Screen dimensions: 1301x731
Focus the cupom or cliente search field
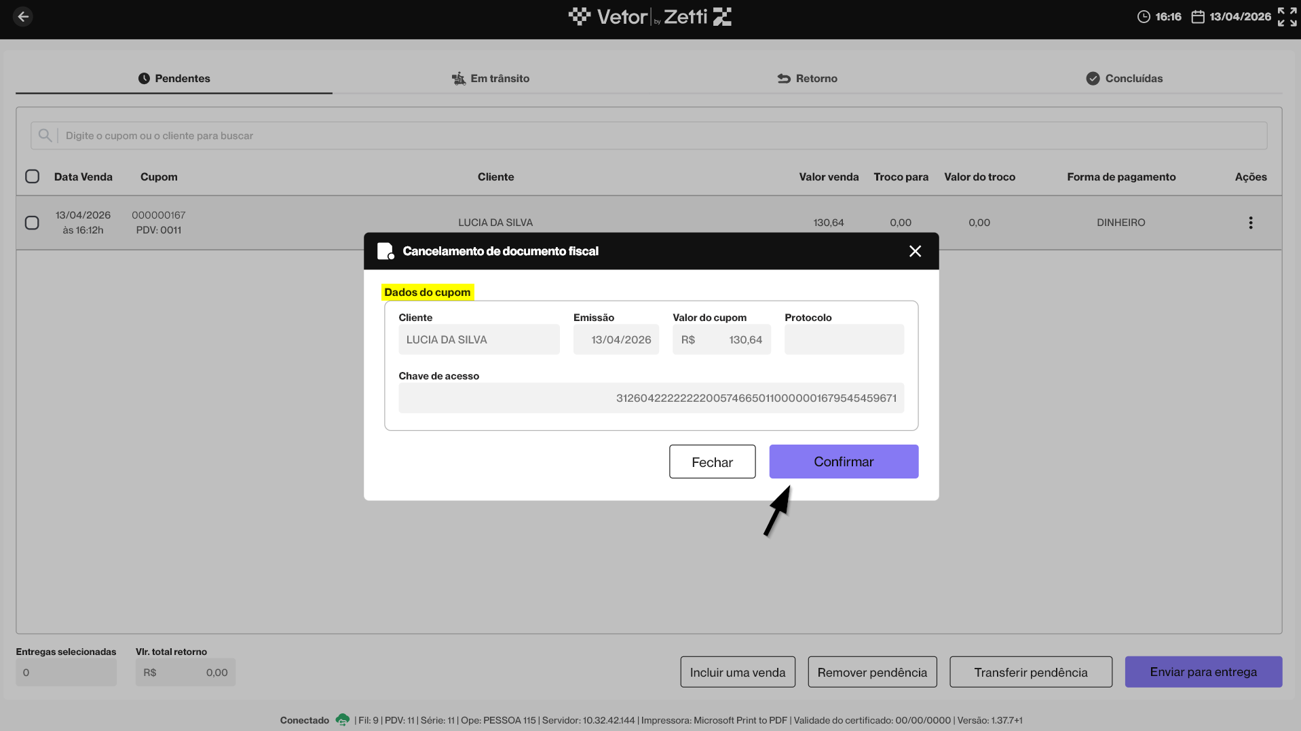(649, 136)
